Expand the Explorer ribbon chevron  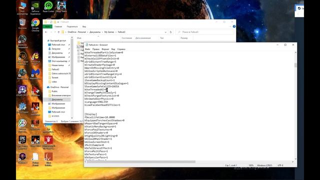click(x=230, y=26)
